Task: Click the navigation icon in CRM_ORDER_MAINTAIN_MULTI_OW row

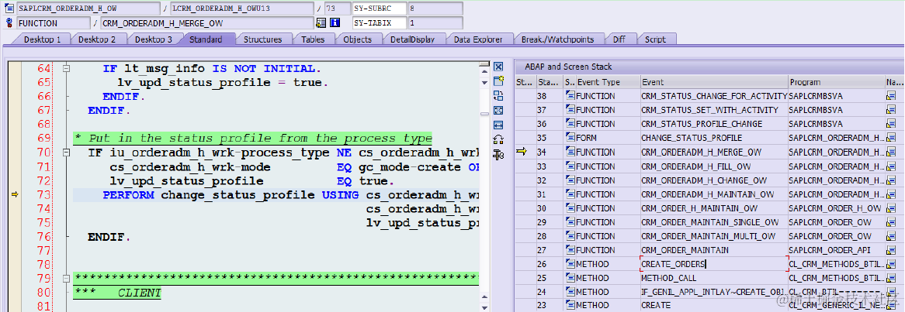Action: coord(891,236)
